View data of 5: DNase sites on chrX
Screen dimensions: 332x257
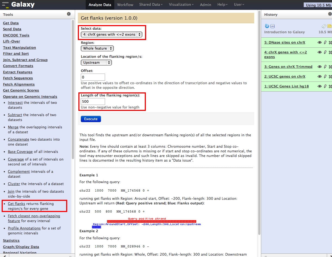coord(319,43)
